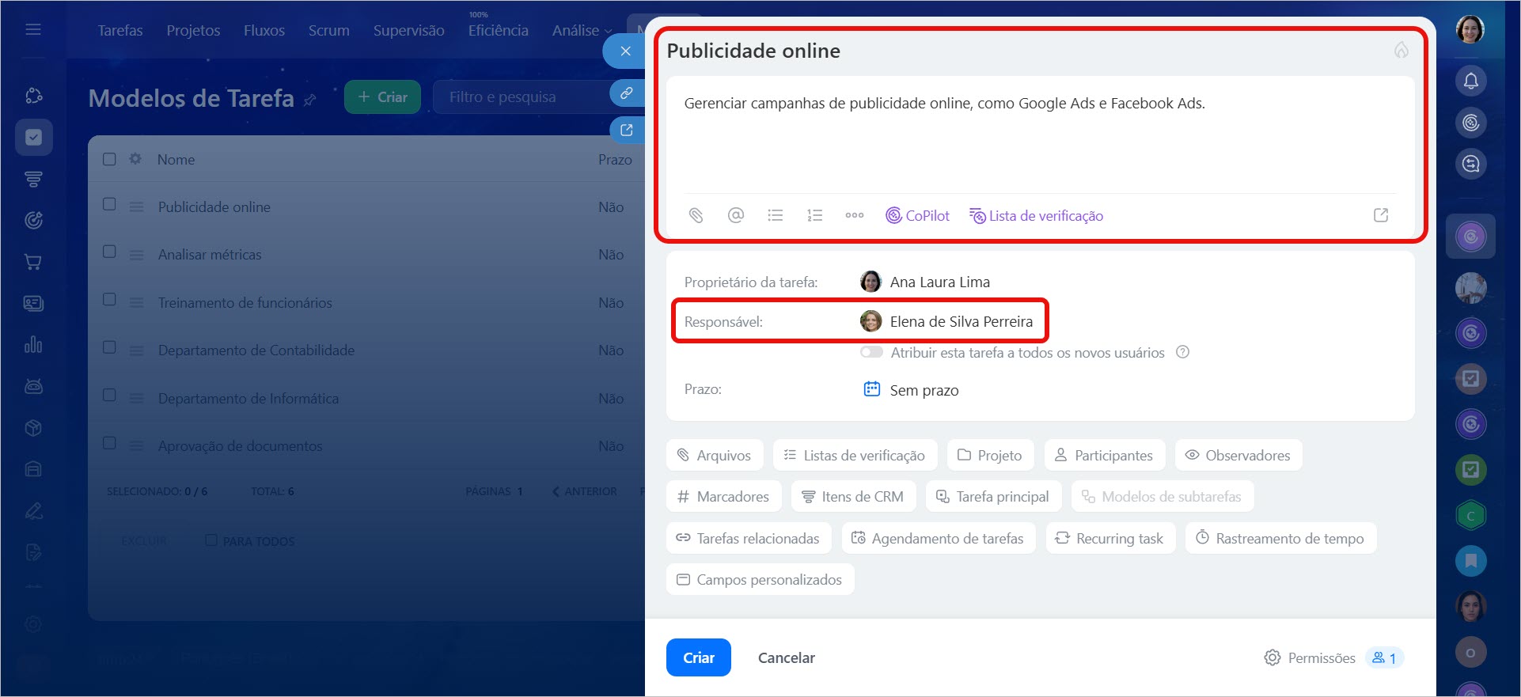Open more formatting options ellipsis
The width and height of the screenshot is (1521, 697).
click(x=854, y=215)
